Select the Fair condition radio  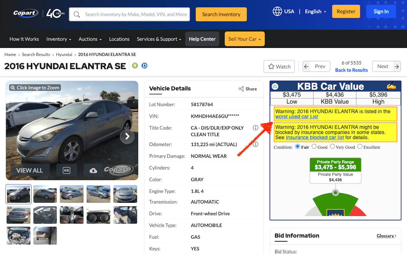pyautogui.click(x=298, y=147)
